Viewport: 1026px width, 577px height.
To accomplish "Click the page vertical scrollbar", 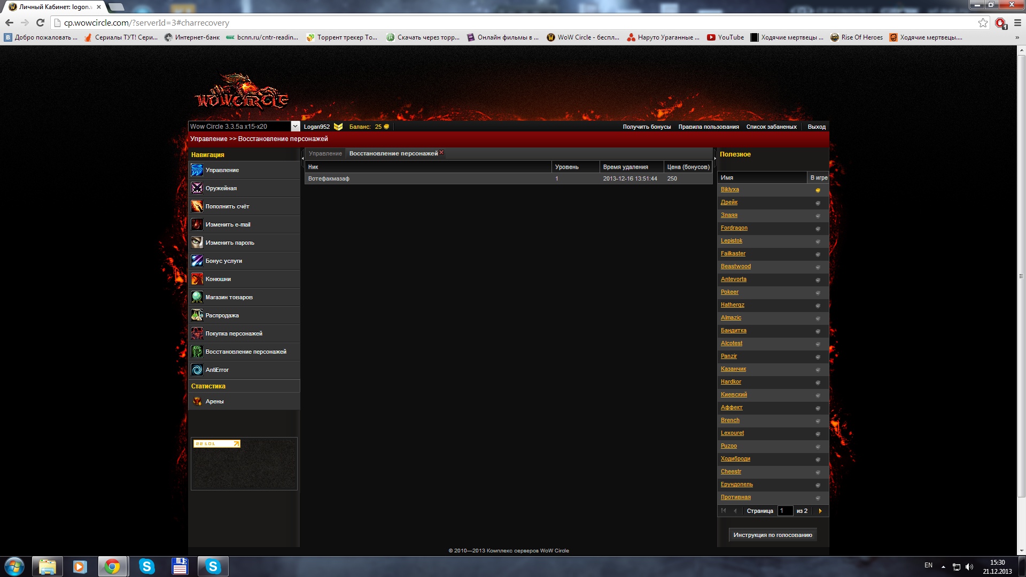I will [1021, 276].
